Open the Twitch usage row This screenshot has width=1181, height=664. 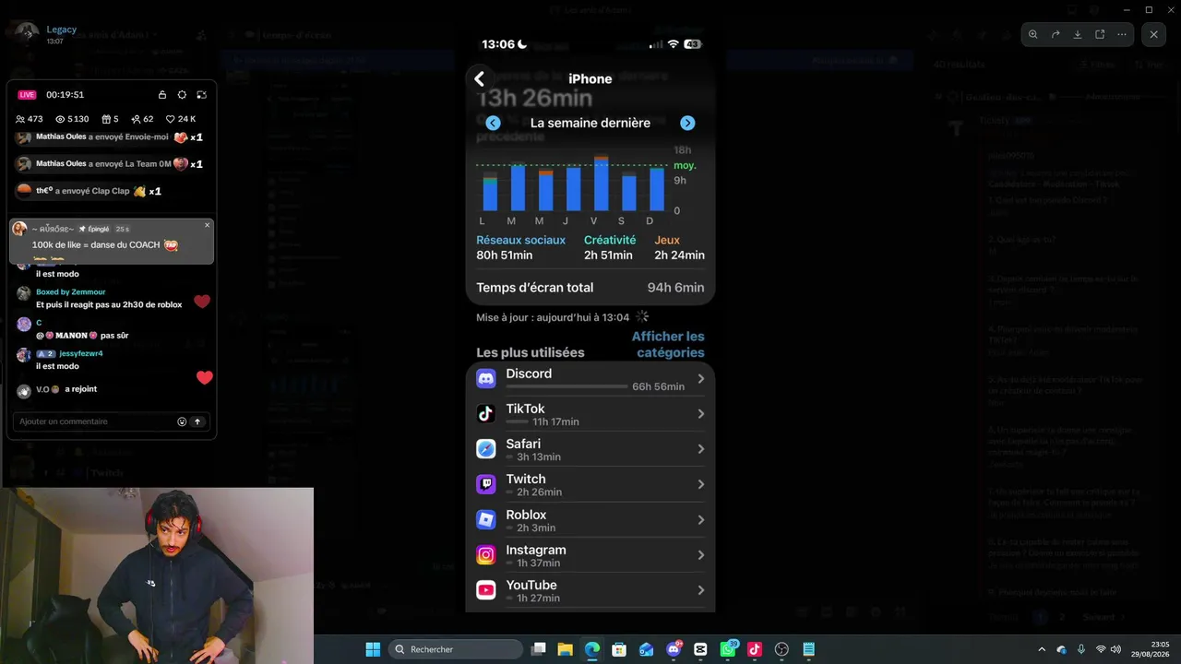point(590,484)
